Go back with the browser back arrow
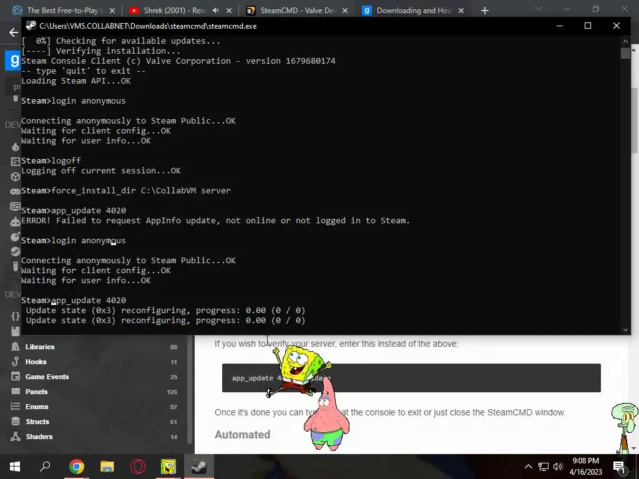 click(x=14, y=32)
